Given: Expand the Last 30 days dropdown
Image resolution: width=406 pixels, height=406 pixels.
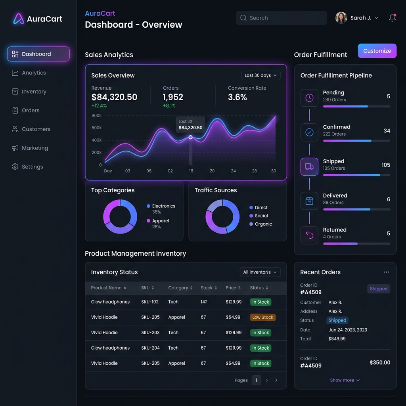Looking at the screenshot, I should click(x=261, y=75).
